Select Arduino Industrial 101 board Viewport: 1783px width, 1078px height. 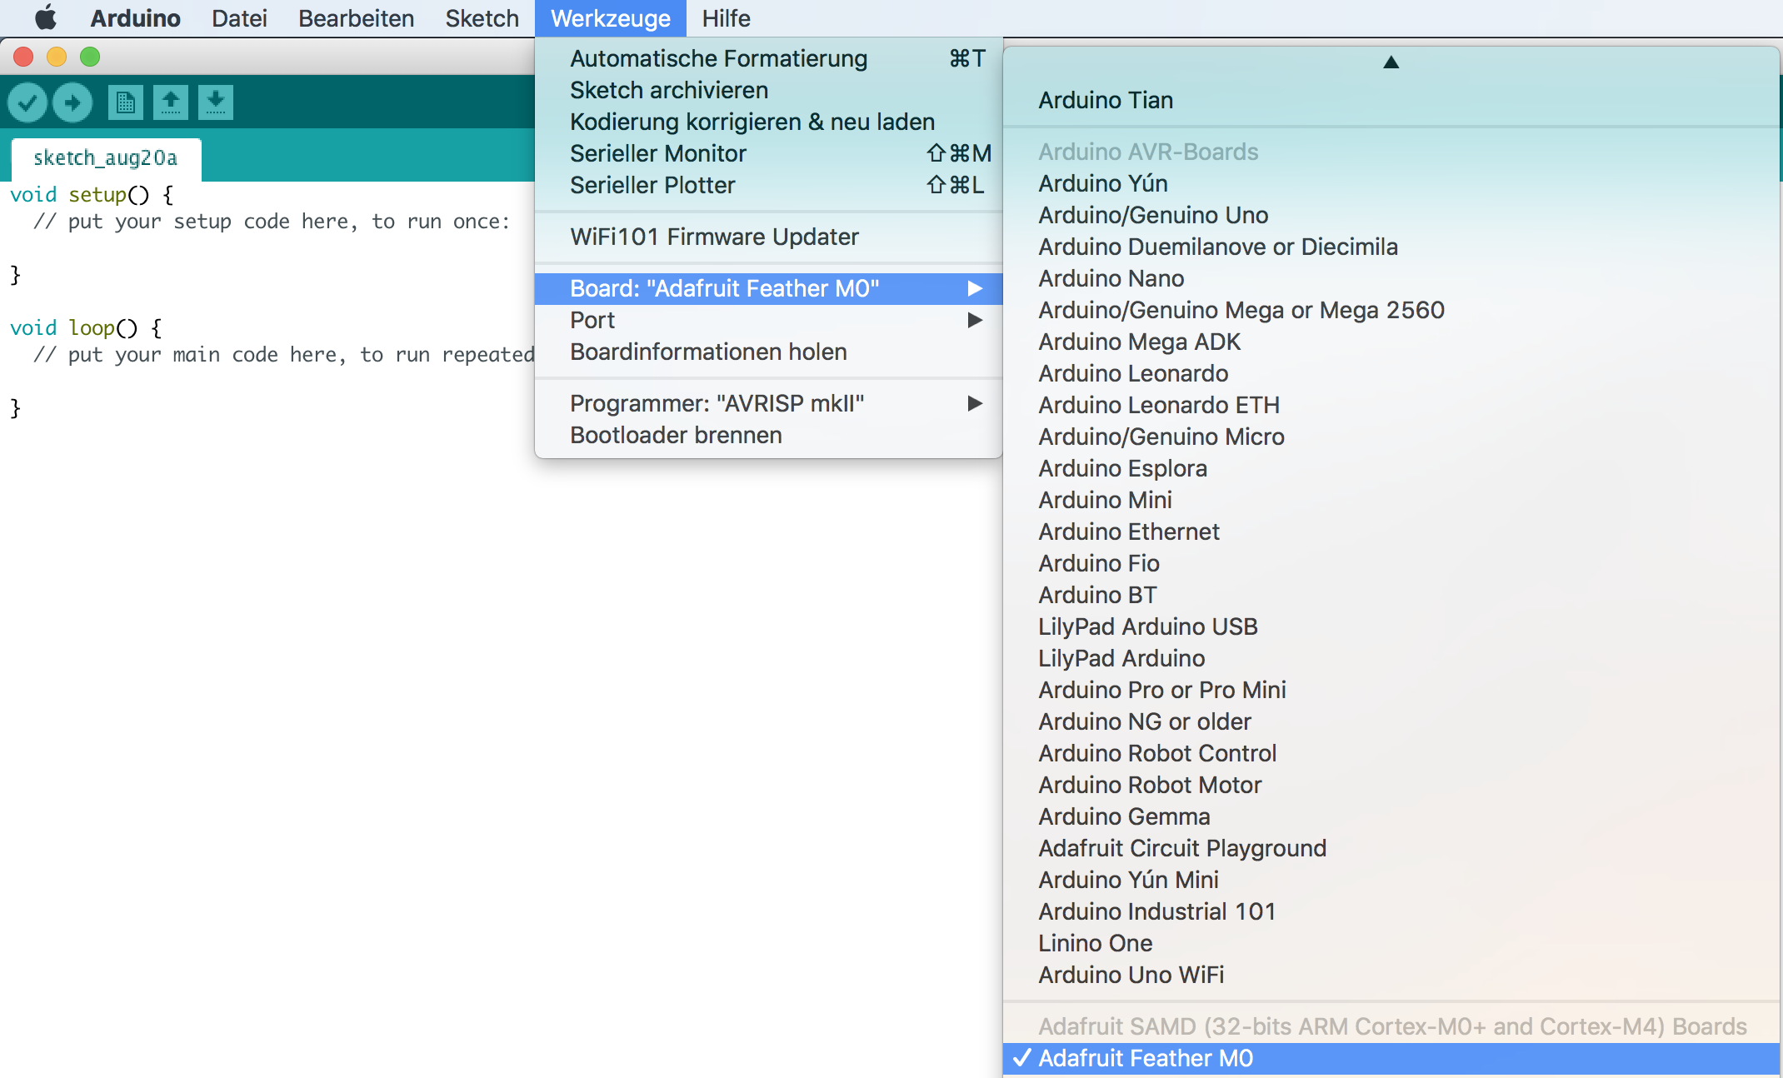(1391, 911)
